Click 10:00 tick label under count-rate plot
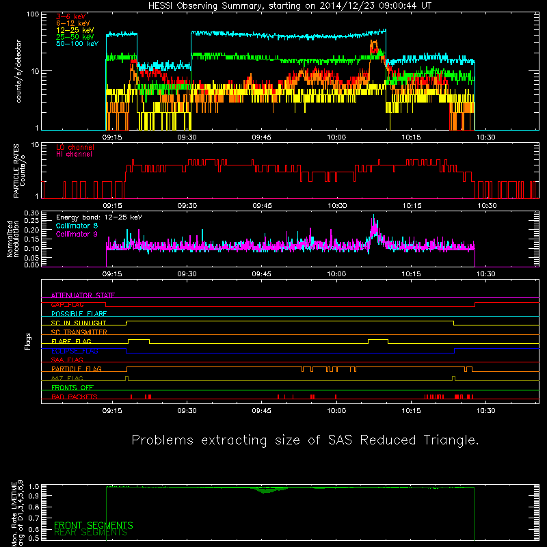 coord(336,137)
